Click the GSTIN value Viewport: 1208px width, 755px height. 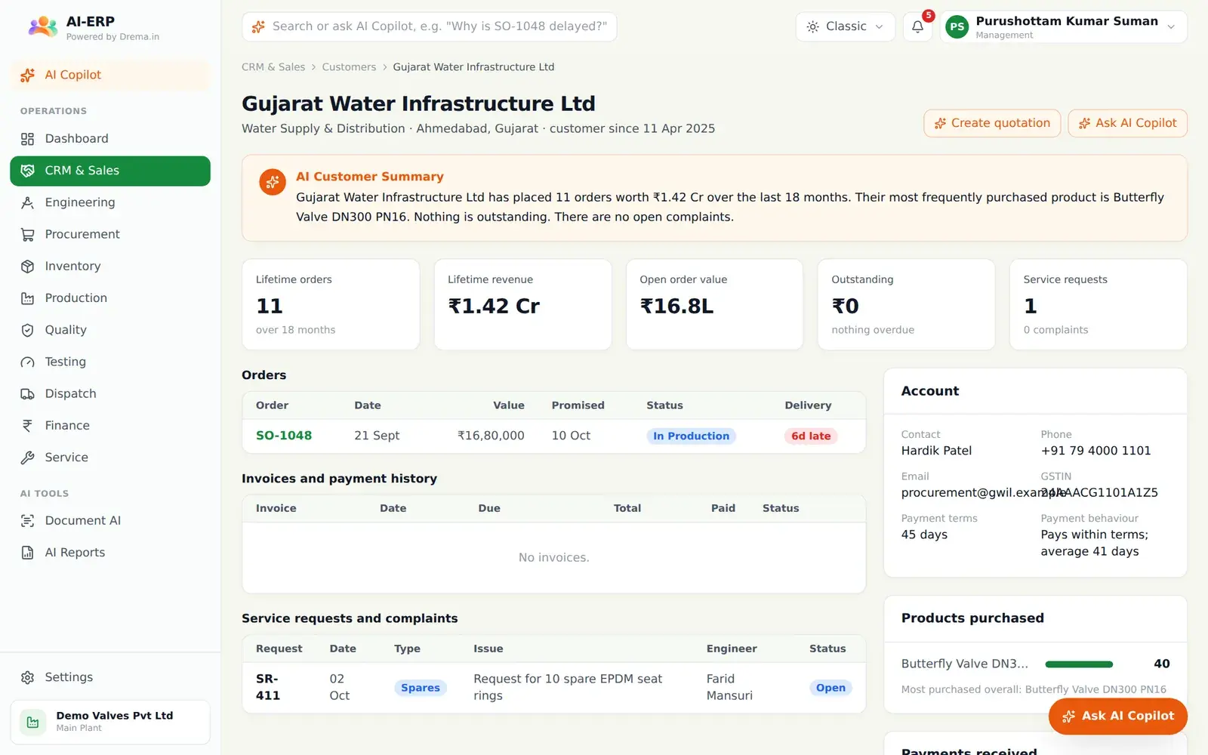point(1099,493)
